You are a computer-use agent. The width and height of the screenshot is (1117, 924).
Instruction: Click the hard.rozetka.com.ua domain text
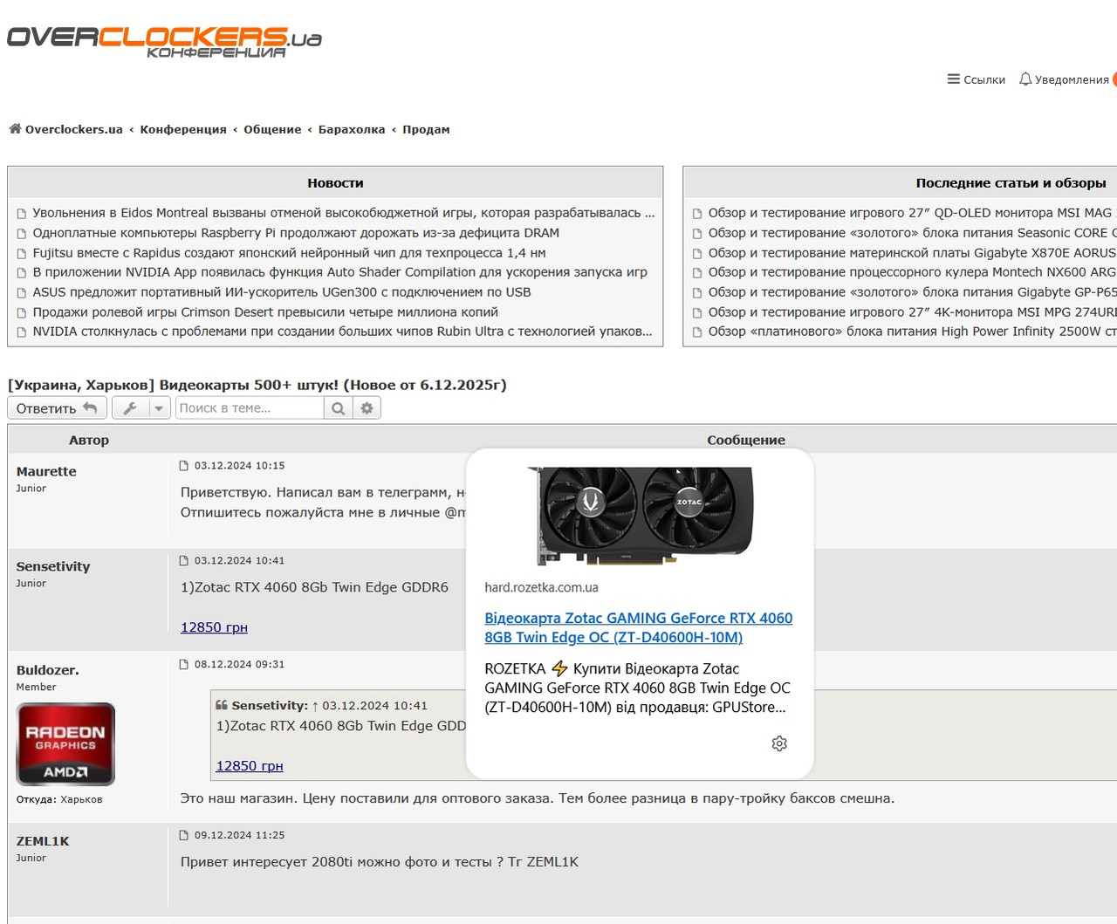[x=542, y=588]
